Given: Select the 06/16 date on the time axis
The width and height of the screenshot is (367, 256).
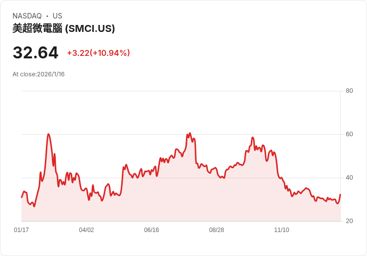Looking at the screenshot, I should 152,230.
